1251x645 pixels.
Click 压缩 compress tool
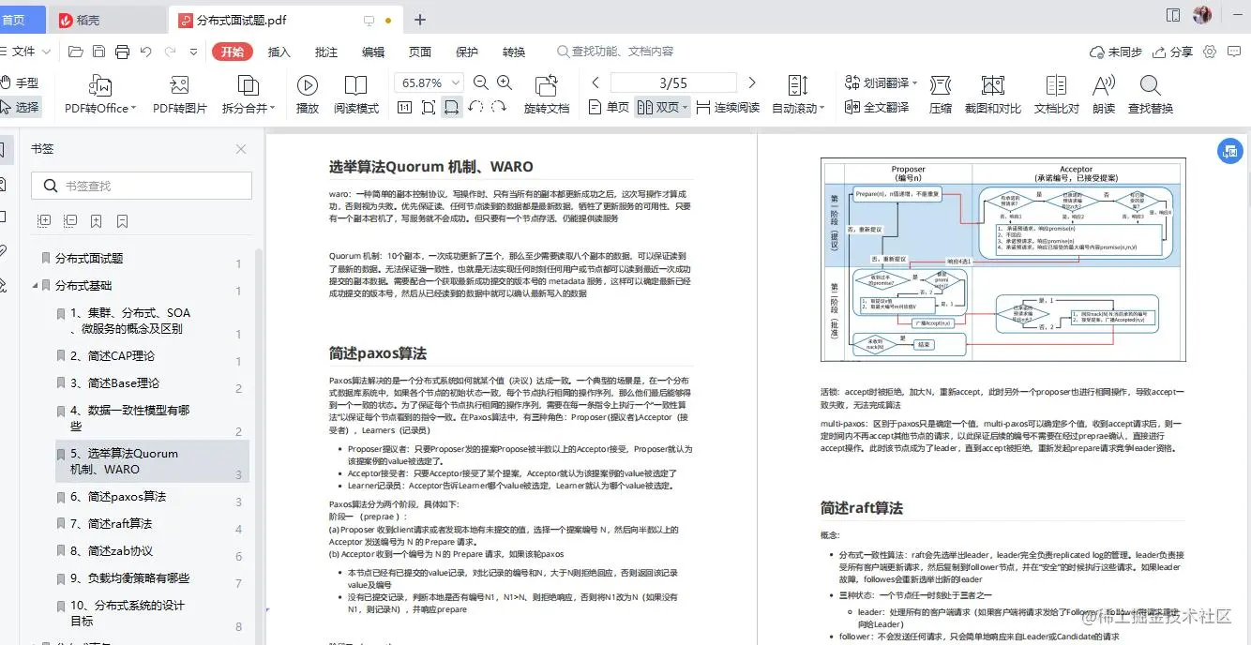(x=941, y=95)
